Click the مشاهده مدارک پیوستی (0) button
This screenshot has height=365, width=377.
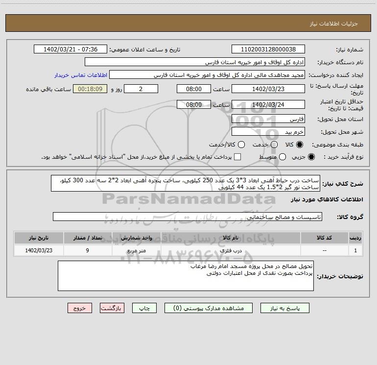(x=209, y=308)
